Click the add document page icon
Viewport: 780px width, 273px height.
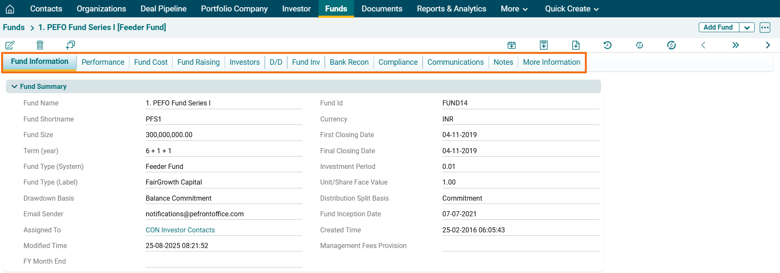(576, 45)
